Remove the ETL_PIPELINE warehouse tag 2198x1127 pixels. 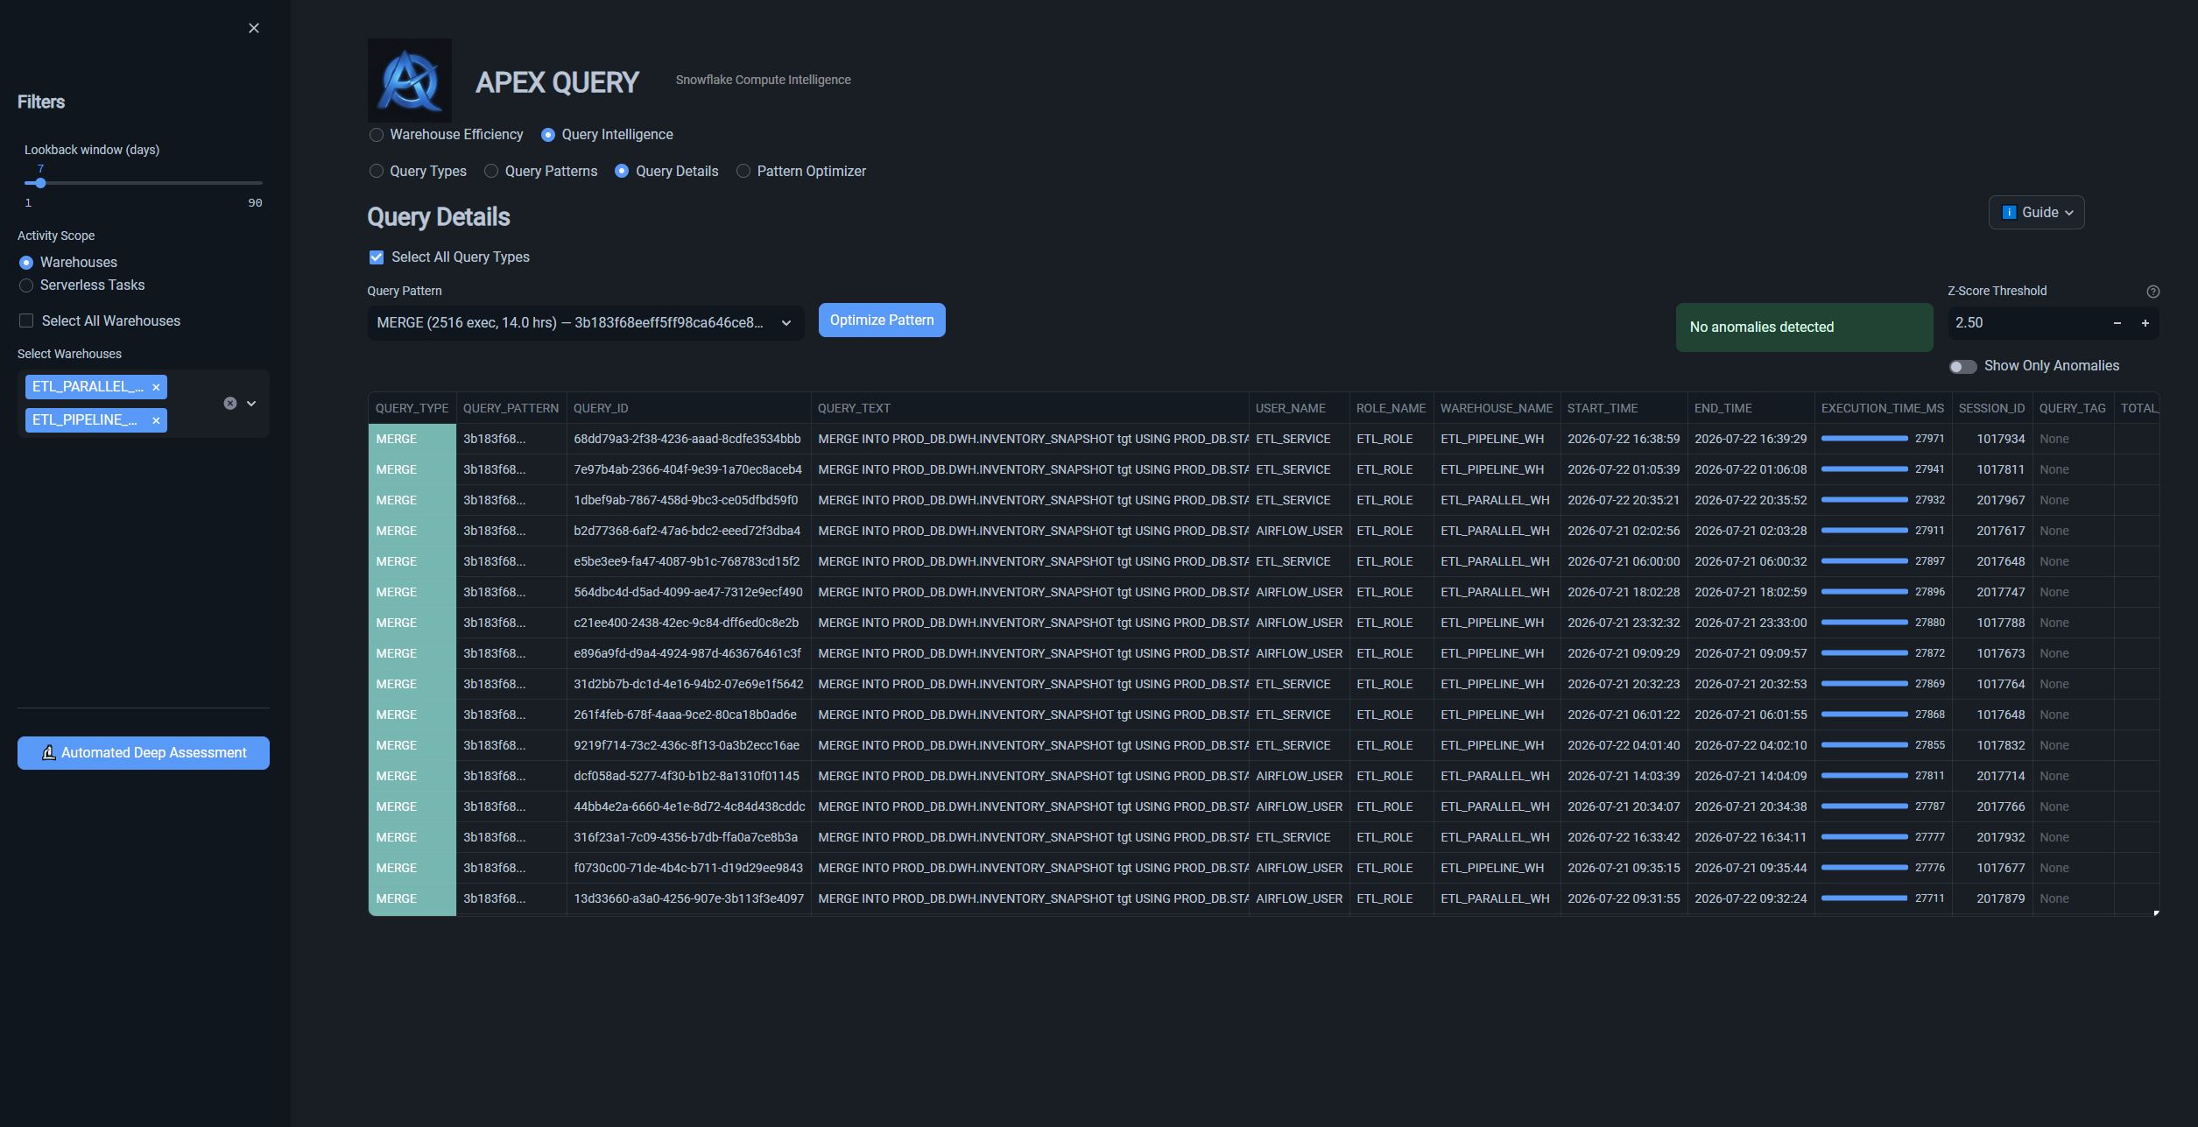(156, 420)
